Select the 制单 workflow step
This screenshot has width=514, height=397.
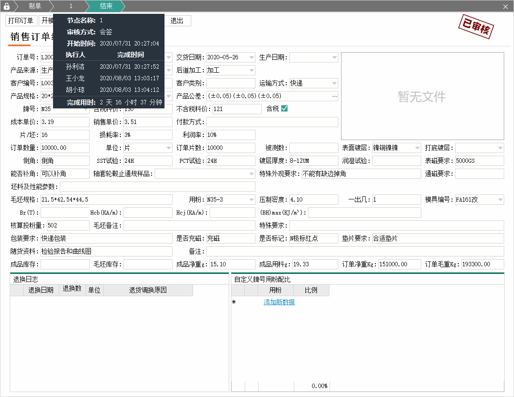pyautogui.click(x=35, y=6)
